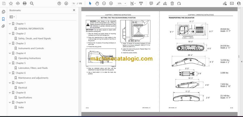Click the scrolling mode keyboard icon

click(141, 3)
